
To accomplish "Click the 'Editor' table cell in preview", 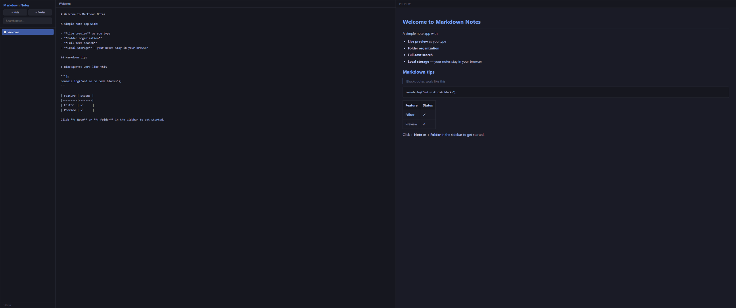I will coord(411,115).
